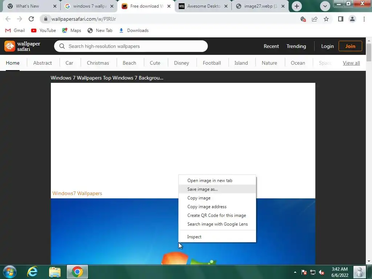Bookmark this page with the star icon
Screen dimensions: 372x279
326,19
